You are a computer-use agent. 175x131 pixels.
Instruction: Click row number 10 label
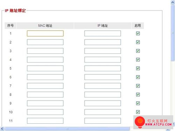pyautogui.click(x=11, y=112)
